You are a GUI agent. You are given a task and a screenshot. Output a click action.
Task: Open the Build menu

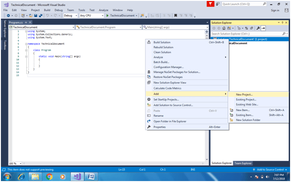(x=47, y=10)
